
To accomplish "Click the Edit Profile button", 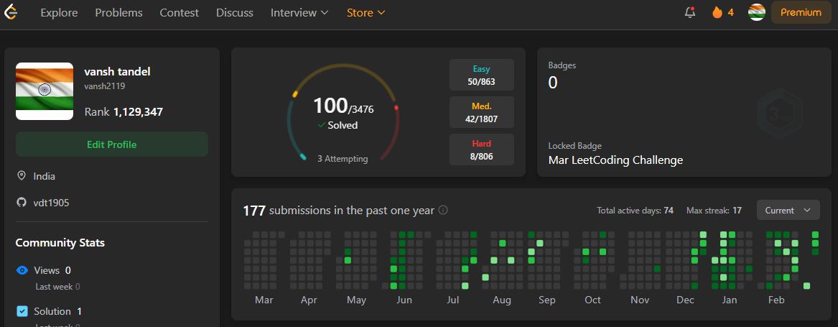I will coord(112,144).
